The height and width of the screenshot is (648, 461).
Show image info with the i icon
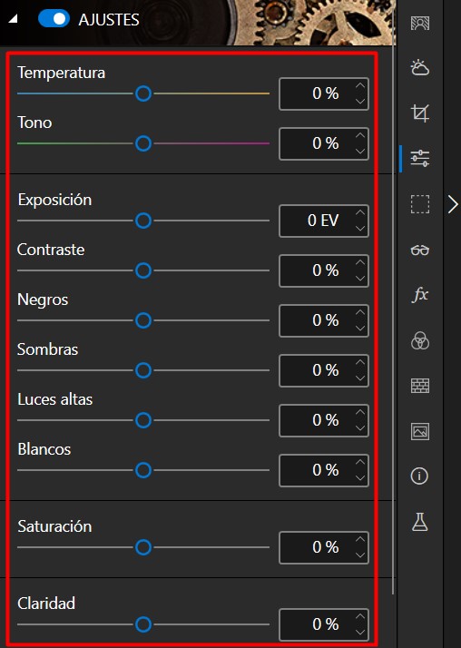coord(419,476)
